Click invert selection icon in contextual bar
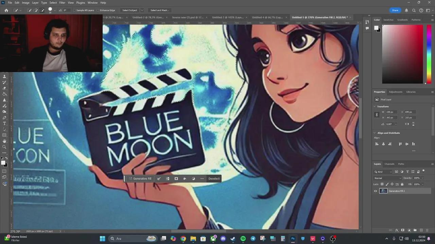Viewport: 435px width, 244px height. click(168, 179)
